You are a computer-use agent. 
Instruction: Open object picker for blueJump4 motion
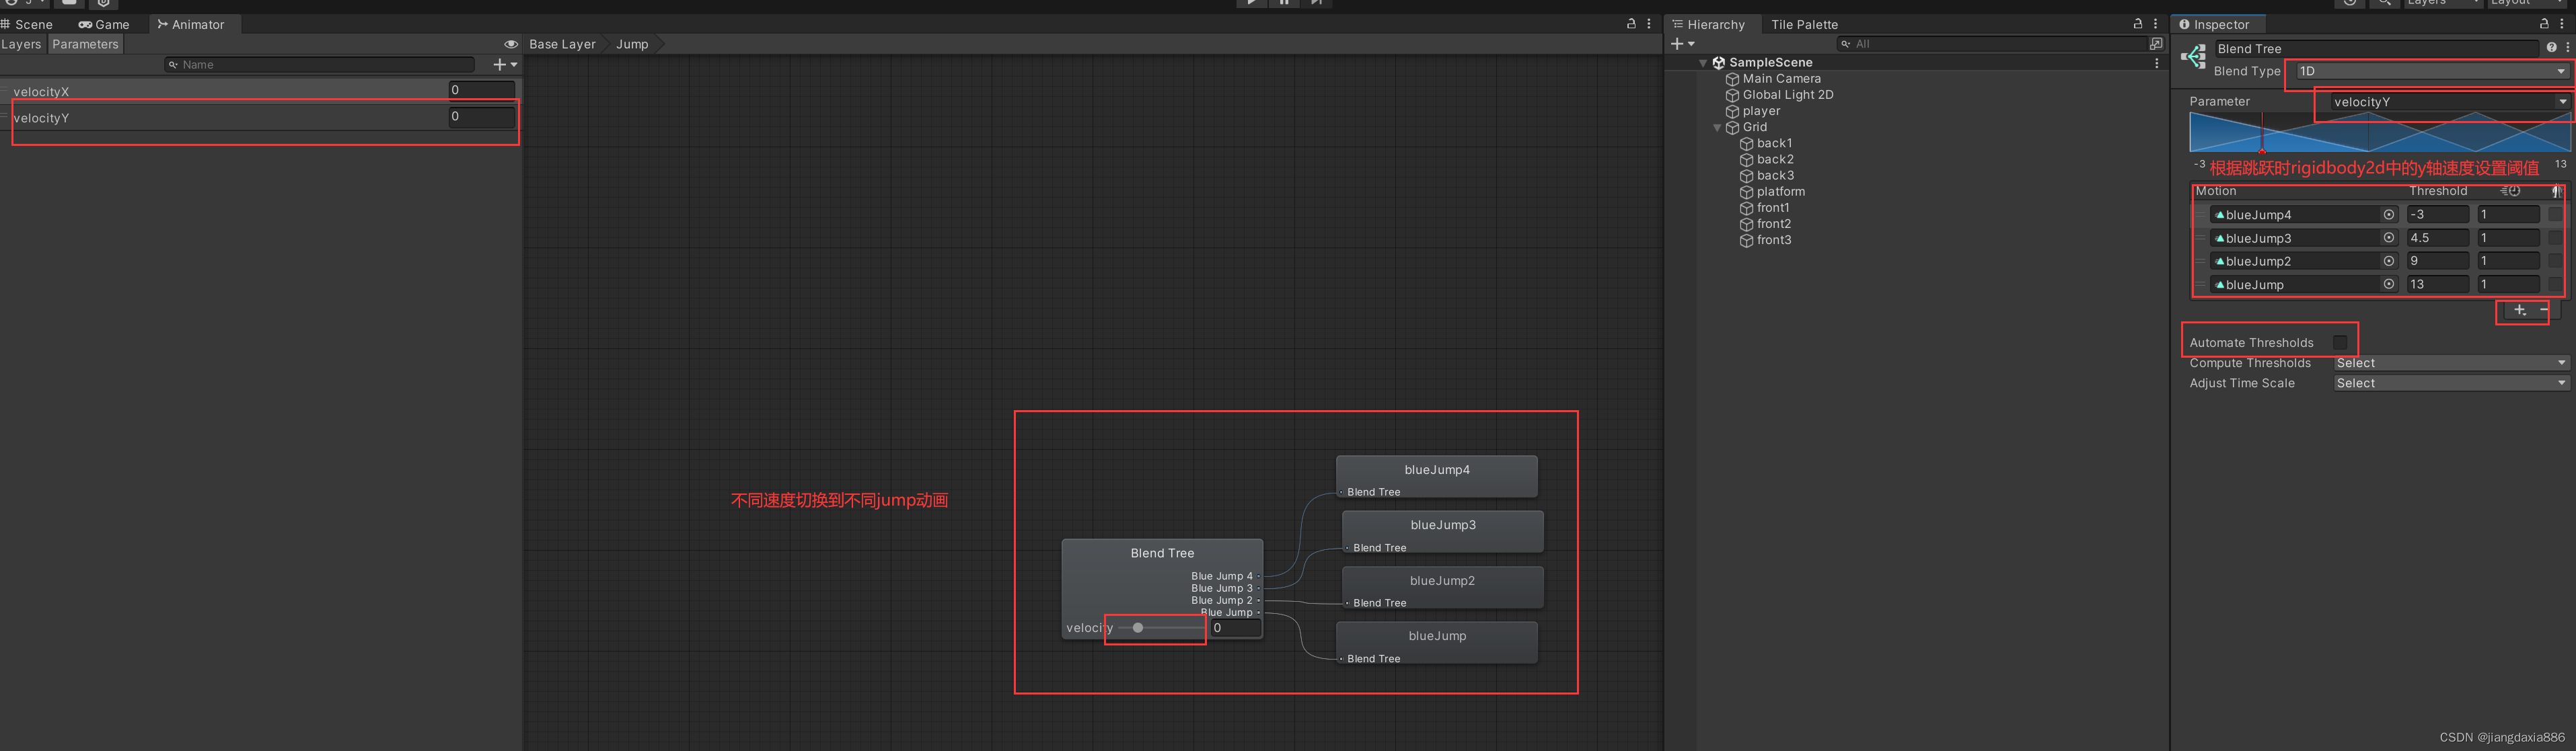coord(2389,215)
